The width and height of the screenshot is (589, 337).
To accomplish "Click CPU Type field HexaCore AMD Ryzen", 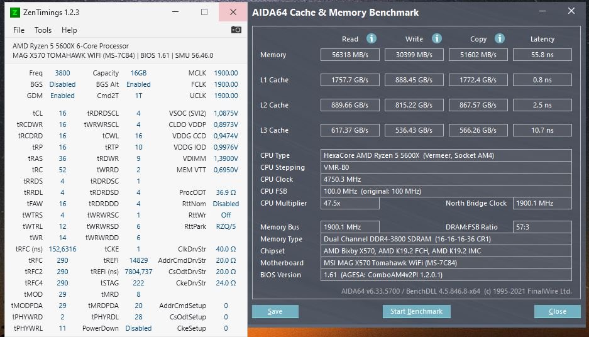I will 446,155.
